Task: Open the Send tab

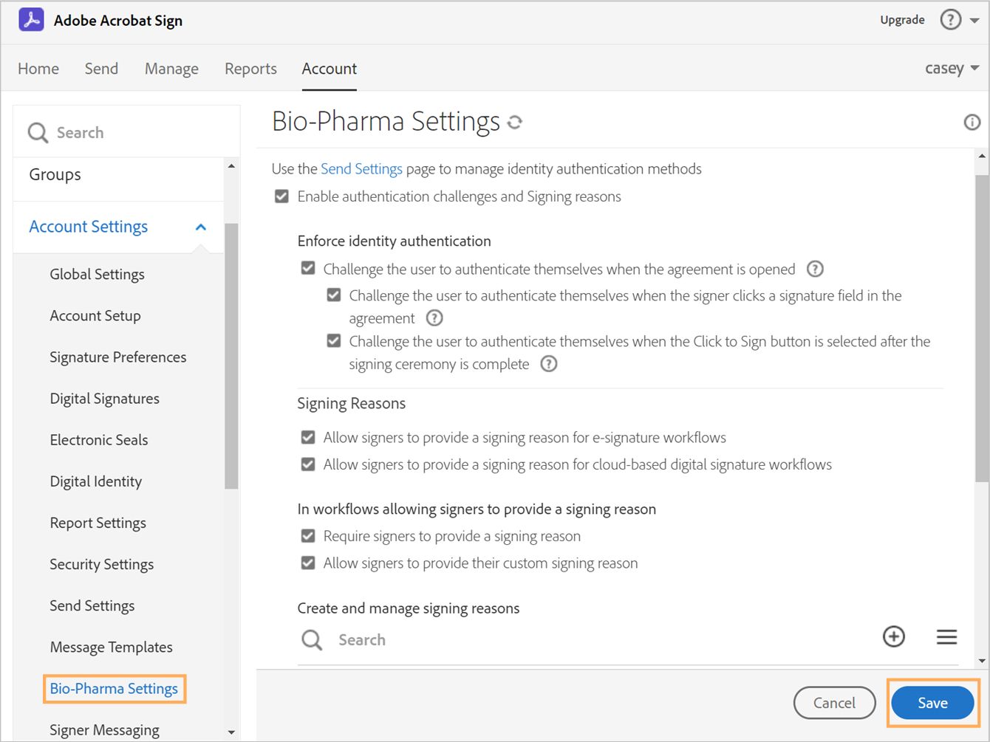Action: tap(101, 69)
